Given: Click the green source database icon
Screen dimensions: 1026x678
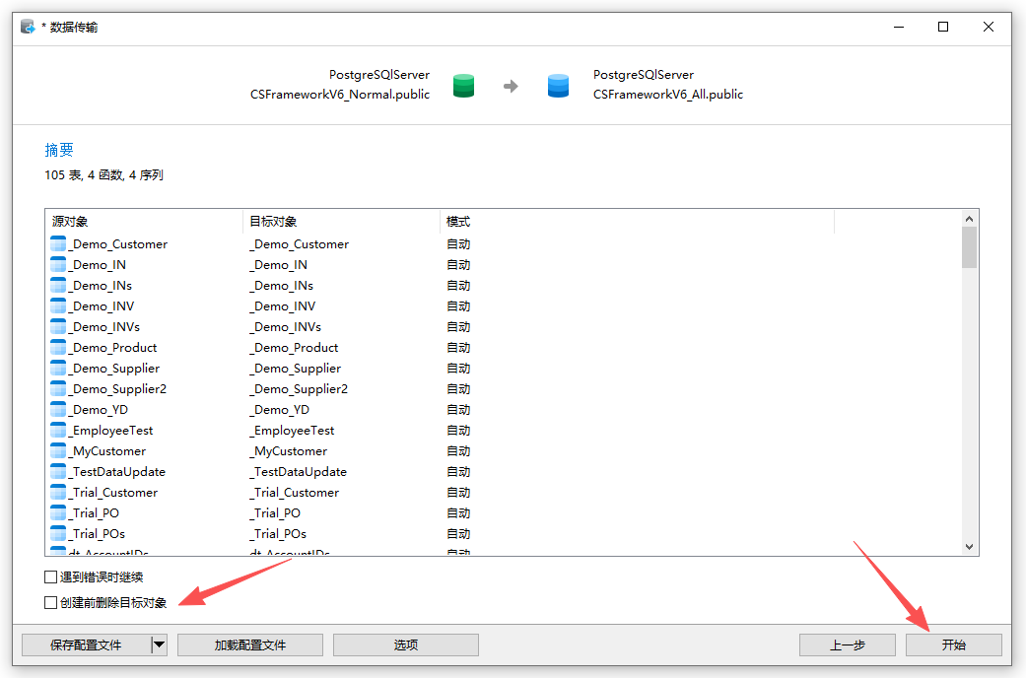Looking at the screenshot, I should [463, 86].
